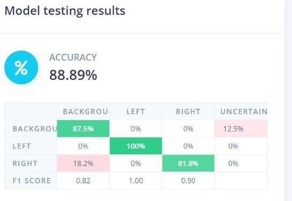Click the pink 12.5% uncertain cell
The height and width of the screenshot is (201, 292).
point(241,129)
